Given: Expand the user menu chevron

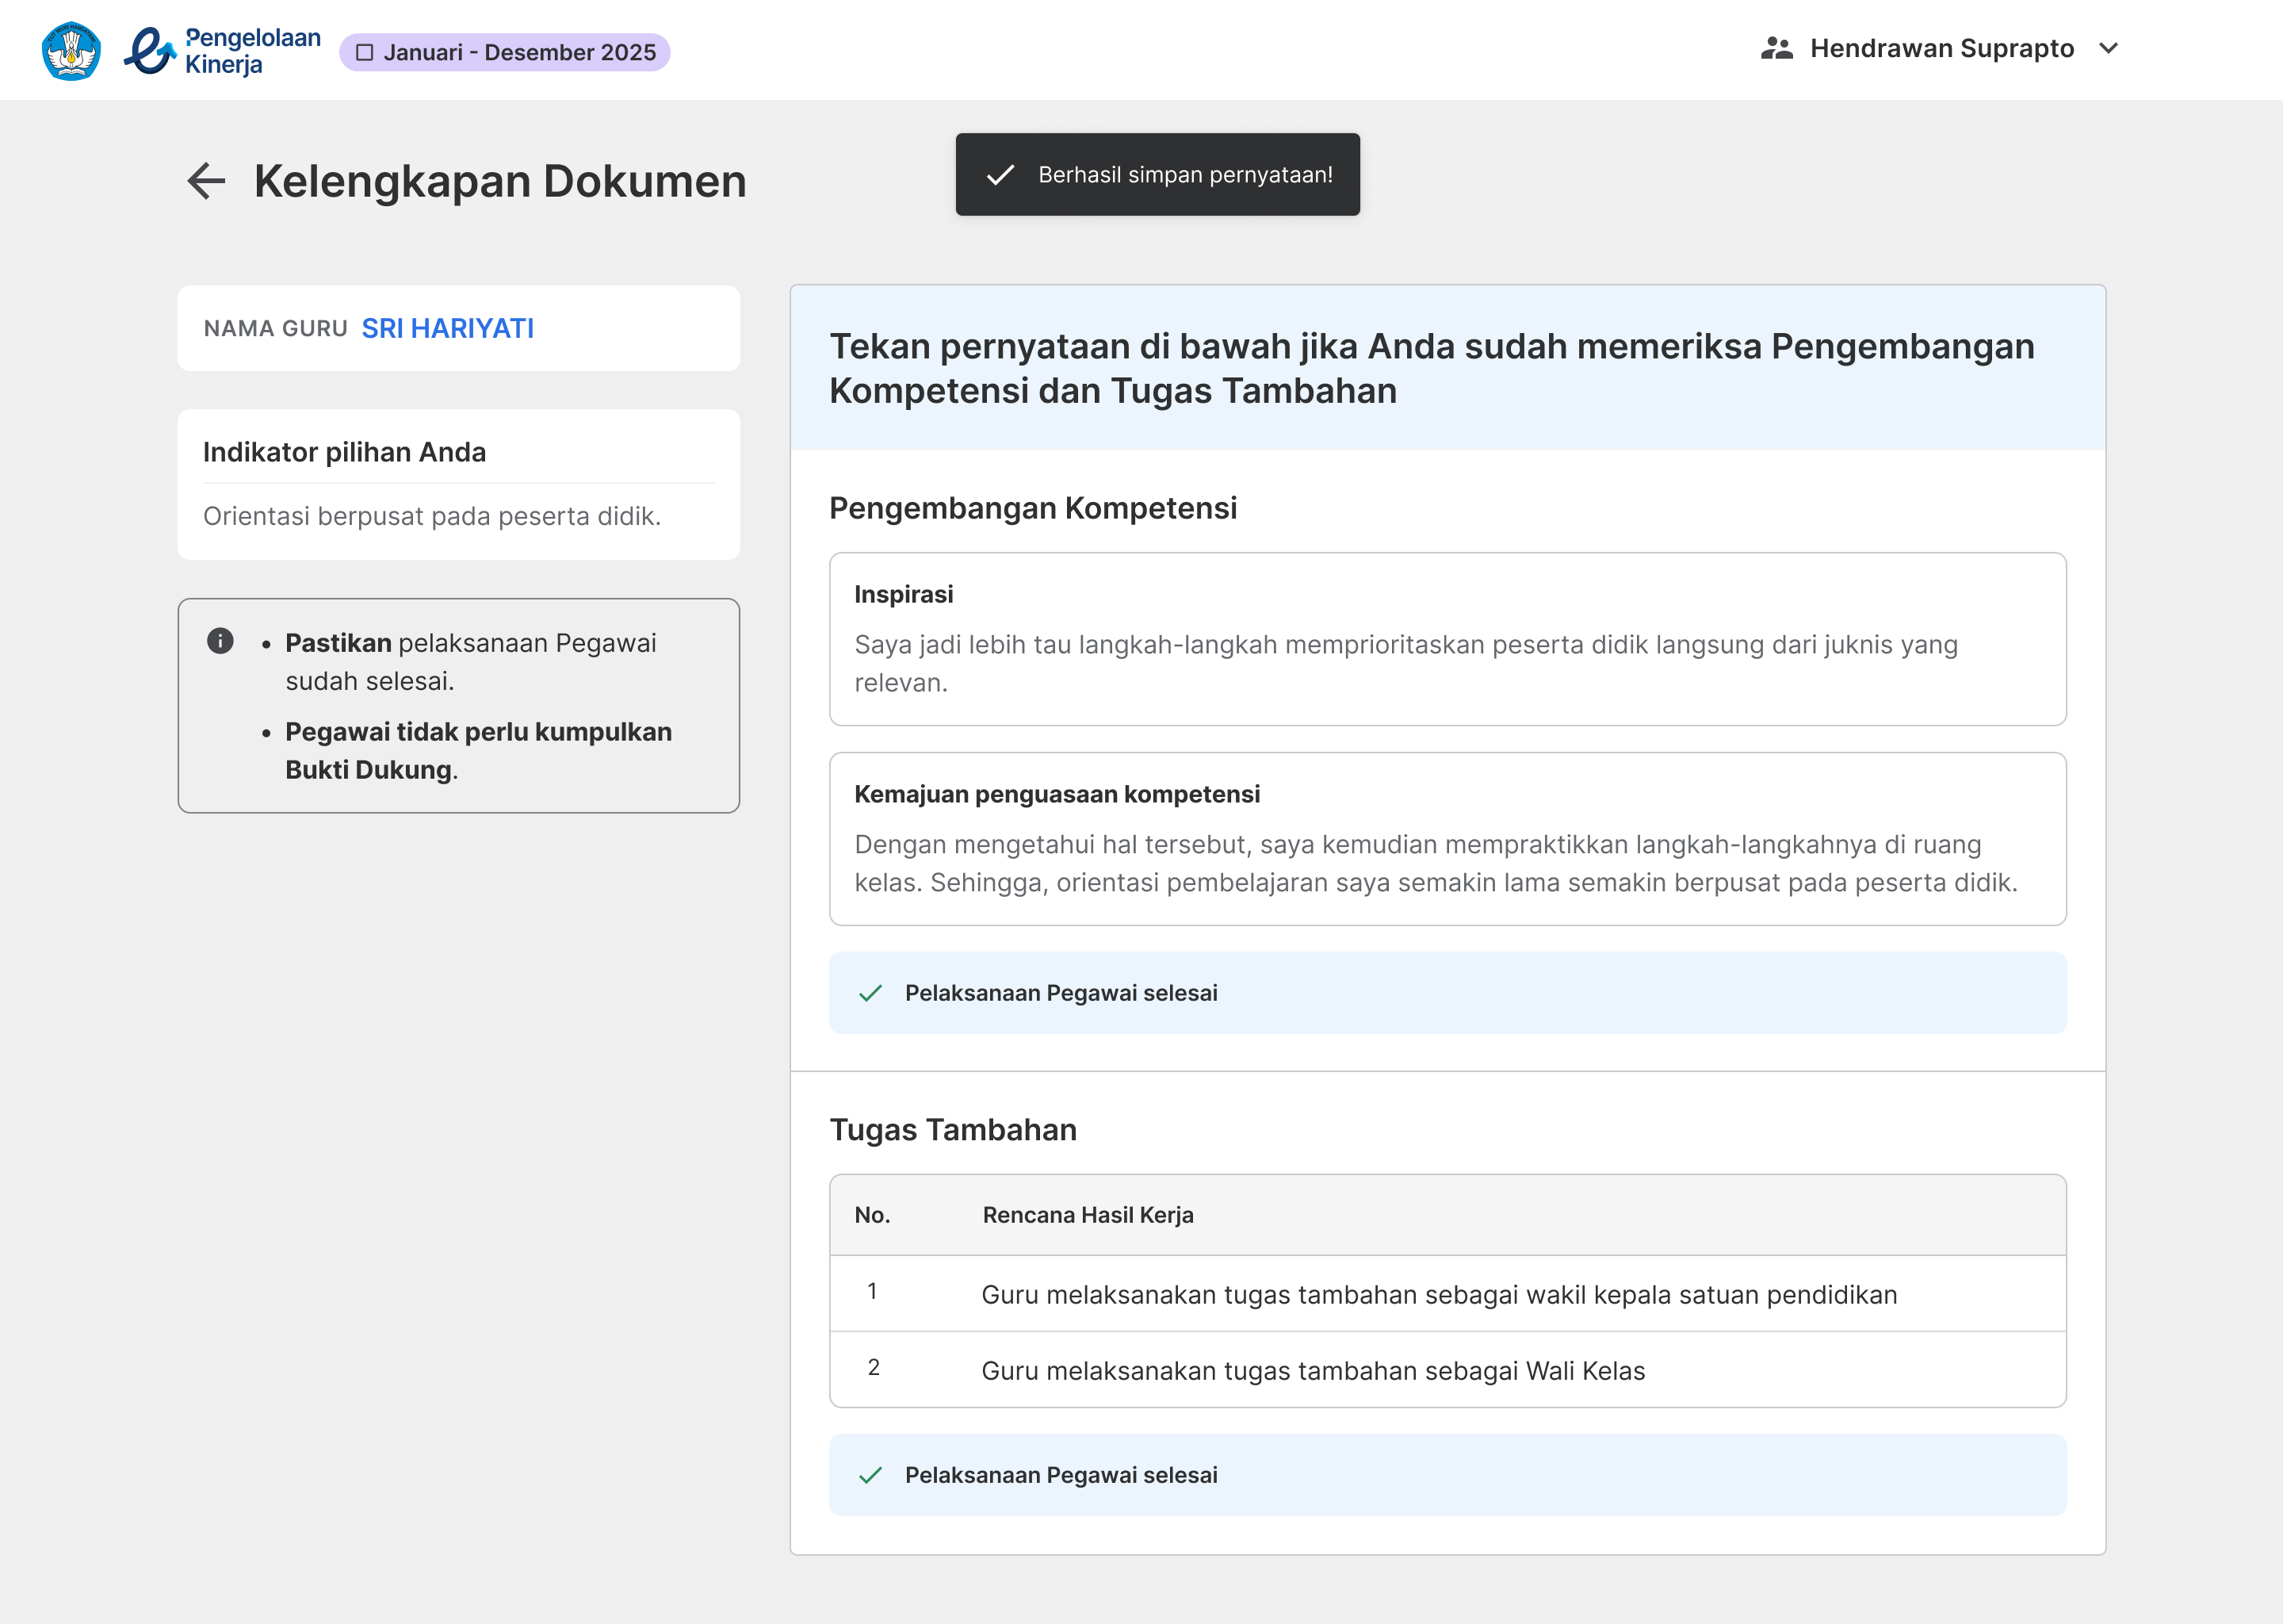Looking at the screenshot, I should tap(2108, 48).
